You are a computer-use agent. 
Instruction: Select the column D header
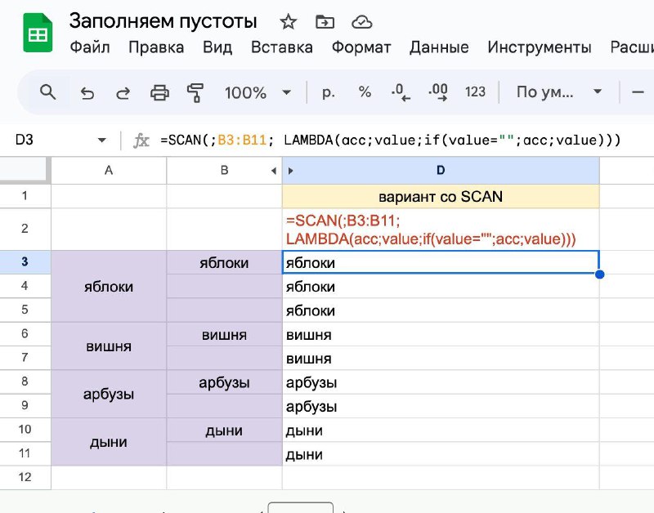point(441,170)
